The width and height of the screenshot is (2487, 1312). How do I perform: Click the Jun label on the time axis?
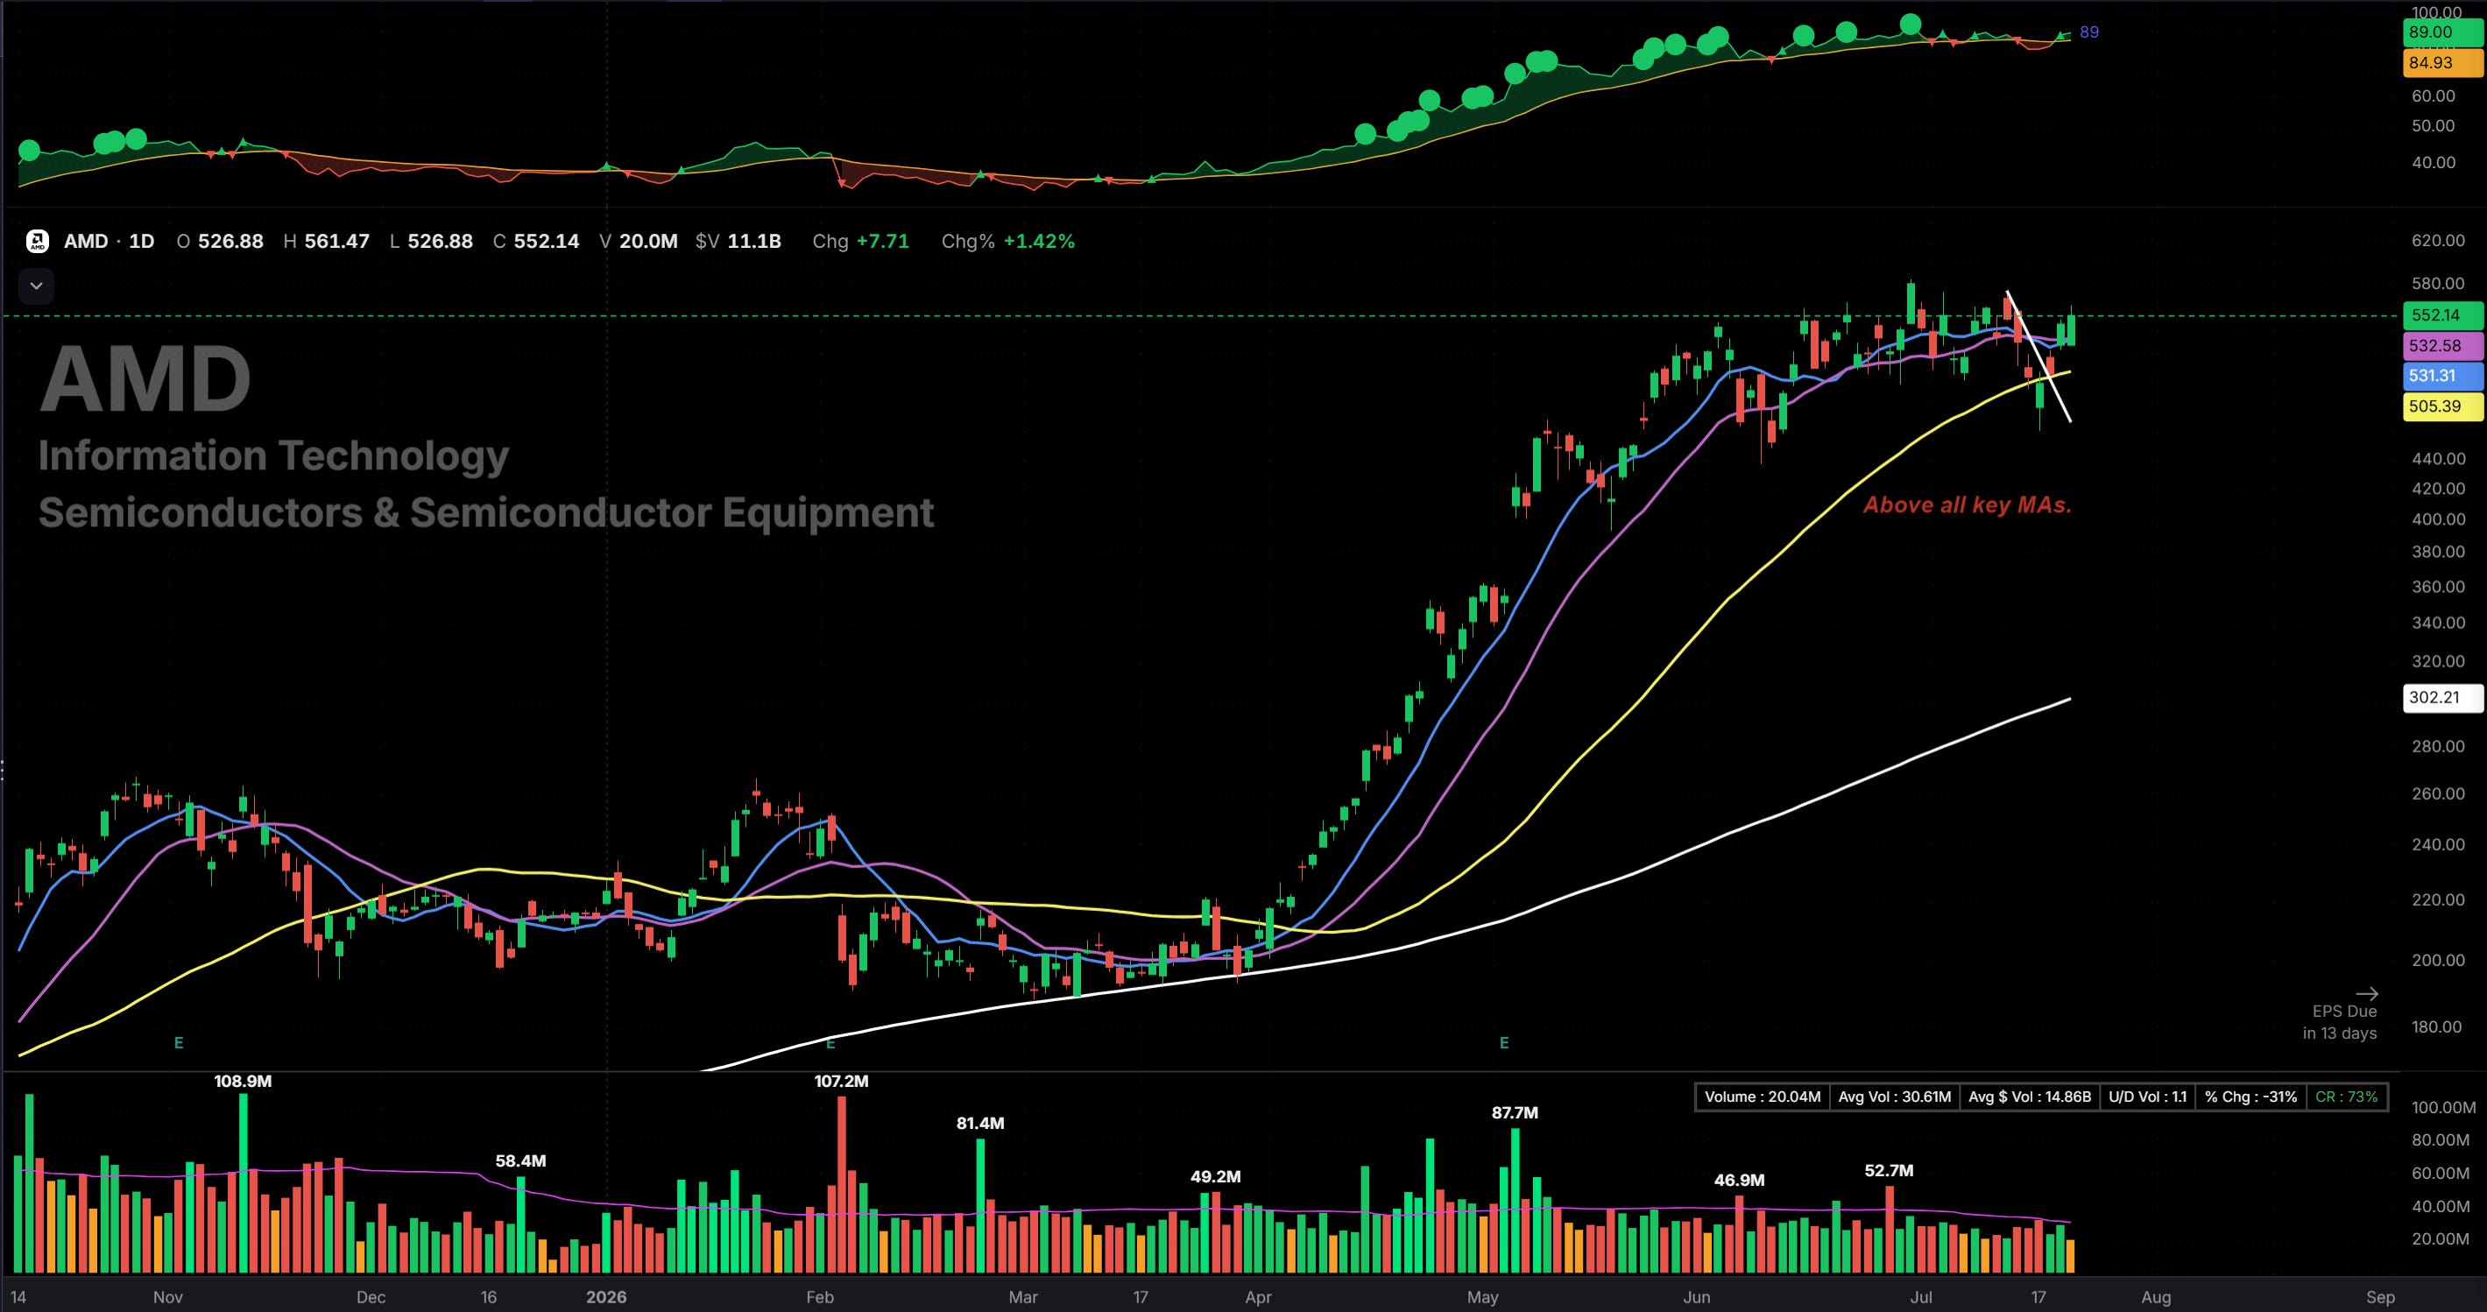tap(1696, 1296)
